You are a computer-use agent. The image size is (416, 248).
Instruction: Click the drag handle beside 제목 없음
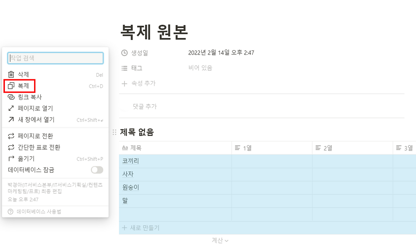(x=114, y=132)
